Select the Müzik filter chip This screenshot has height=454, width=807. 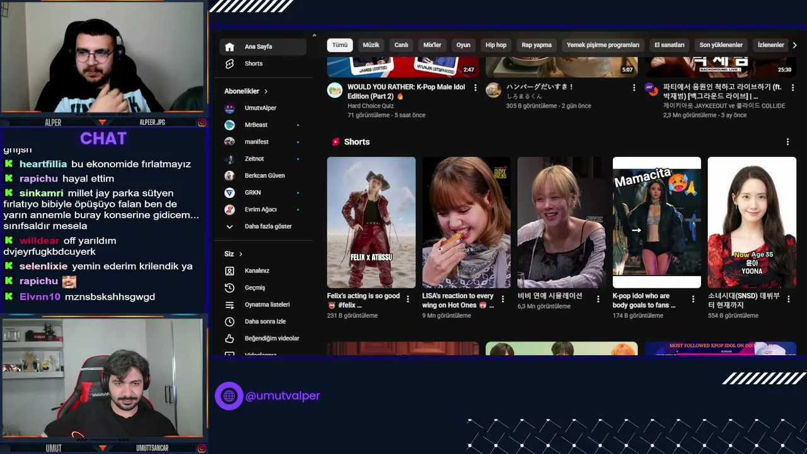click(x=371, y=45)
